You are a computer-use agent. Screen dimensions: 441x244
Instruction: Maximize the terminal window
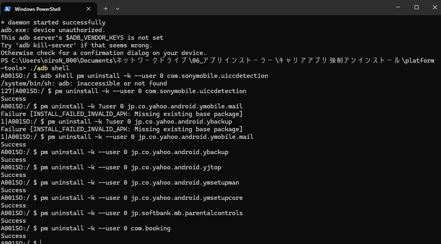417,7
